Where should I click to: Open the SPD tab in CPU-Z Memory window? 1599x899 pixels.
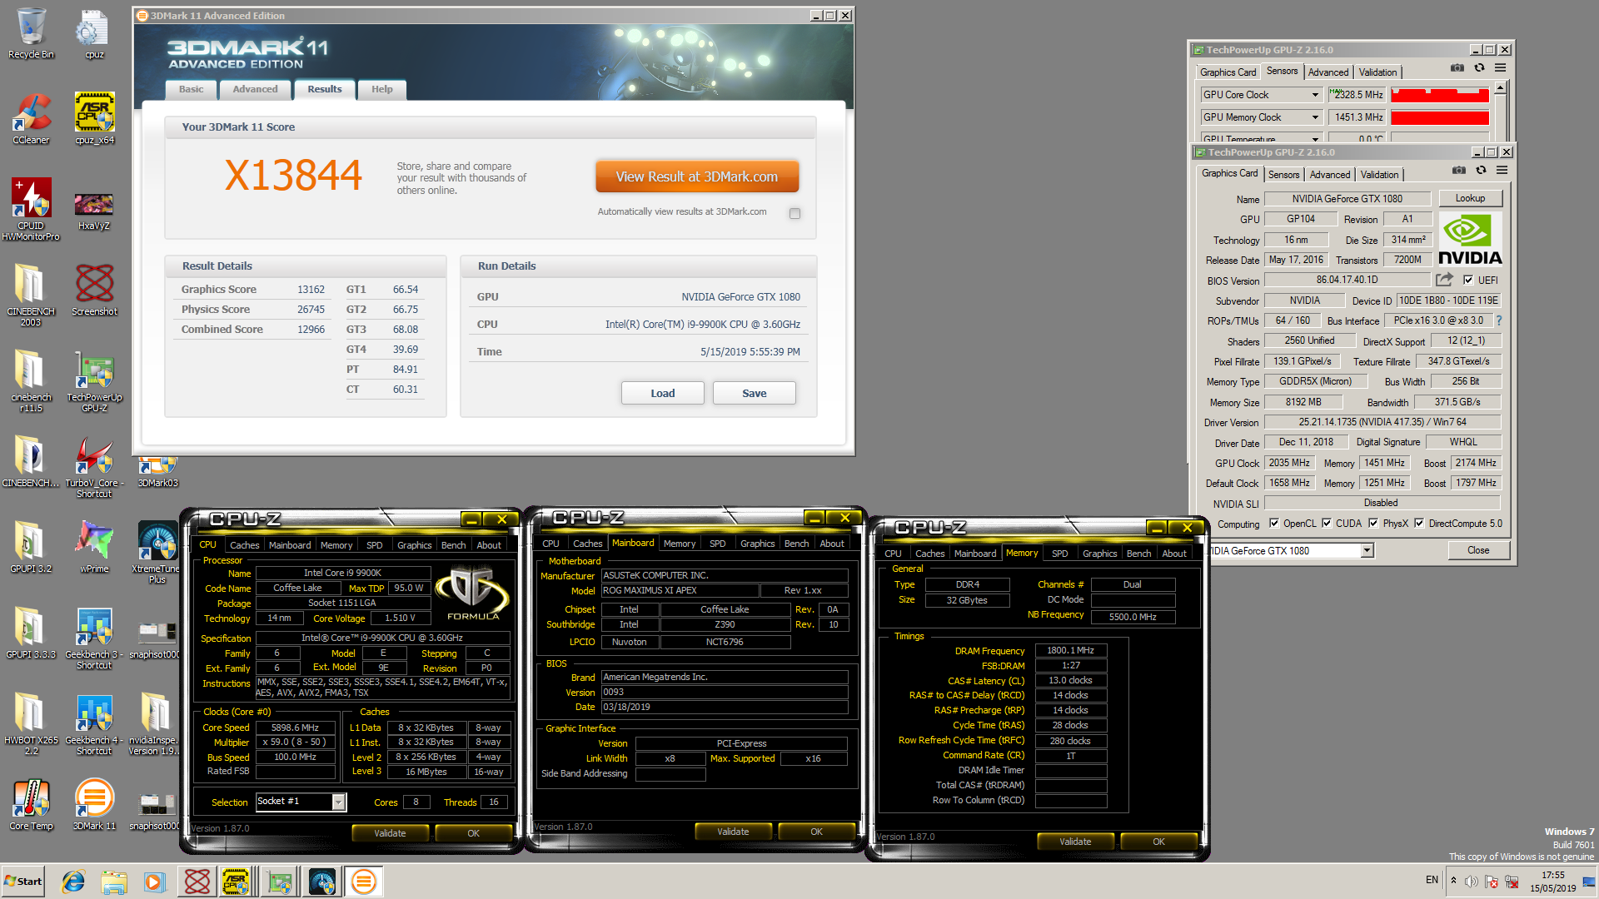(x=1059, y=554)
